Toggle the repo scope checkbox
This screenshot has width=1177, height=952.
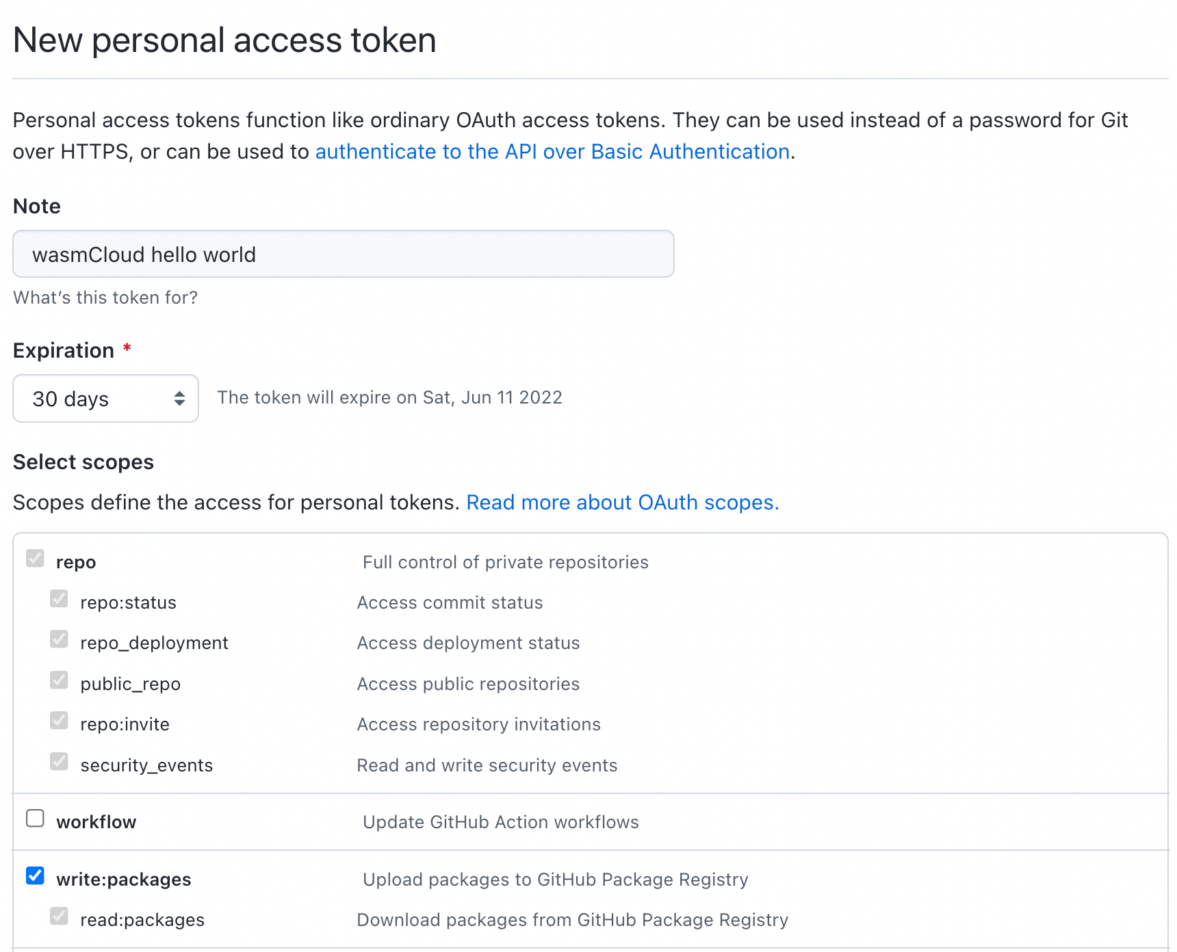point(35,559)
